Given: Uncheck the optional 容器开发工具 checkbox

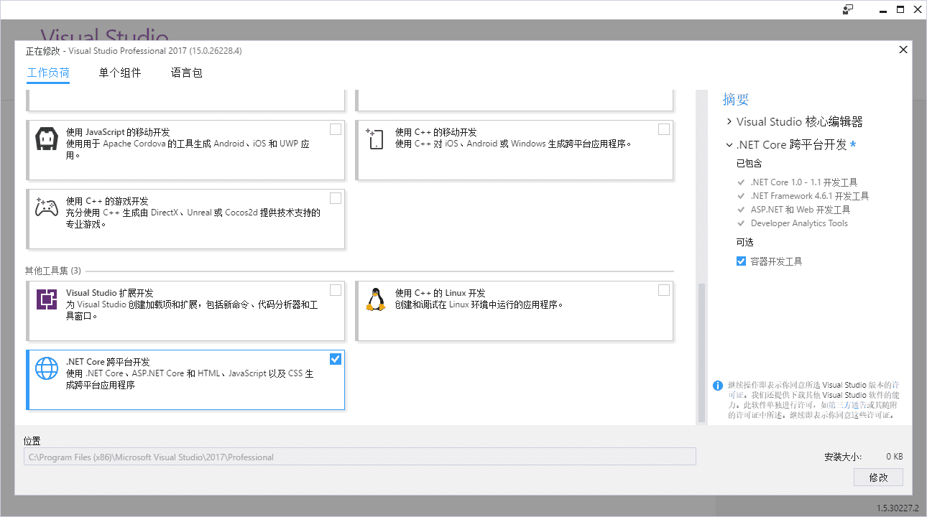Looking at the screenshot, I should [741, 261].
